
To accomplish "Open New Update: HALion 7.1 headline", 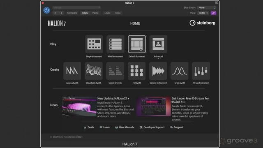I will pos(113,99).
